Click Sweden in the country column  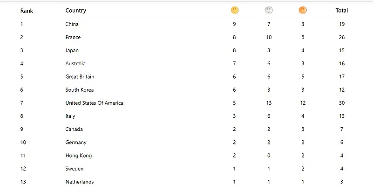[75, 169]
